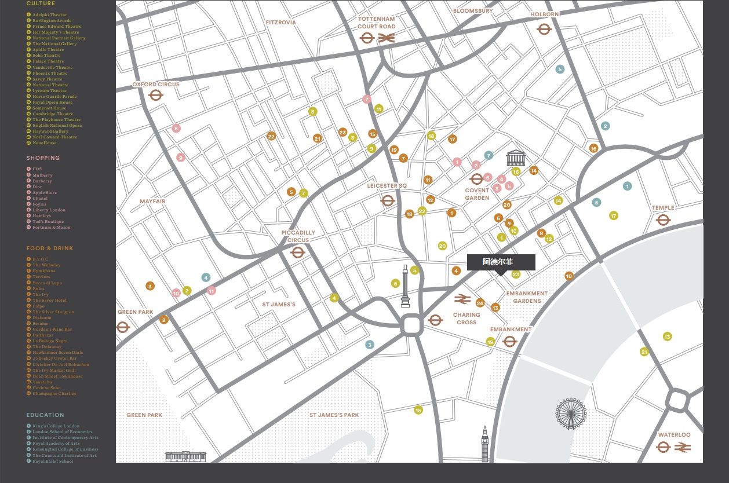Screen dimensions: 729x483
Task: Click the SHOPPING legend heading
Action: pyautogui.click(x=43, y=158)
